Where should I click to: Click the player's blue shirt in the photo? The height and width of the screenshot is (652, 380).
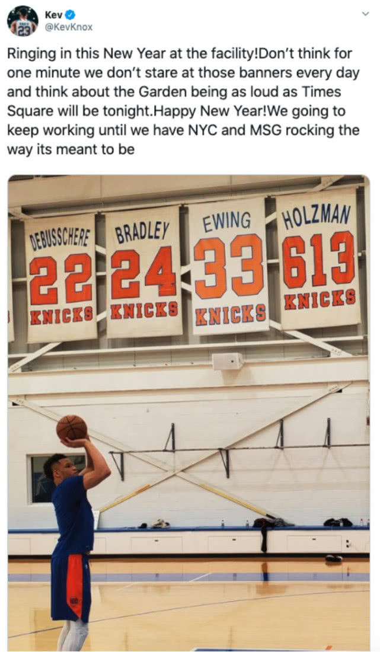(x=73, y=514)
